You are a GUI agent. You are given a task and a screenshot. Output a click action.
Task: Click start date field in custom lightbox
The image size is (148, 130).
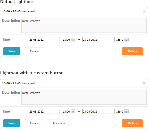(x=44, y=112)
